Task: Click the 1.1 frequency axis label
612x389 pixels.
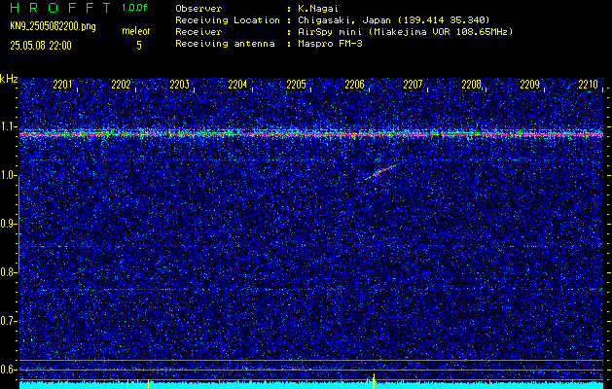Action: [9, 126]
